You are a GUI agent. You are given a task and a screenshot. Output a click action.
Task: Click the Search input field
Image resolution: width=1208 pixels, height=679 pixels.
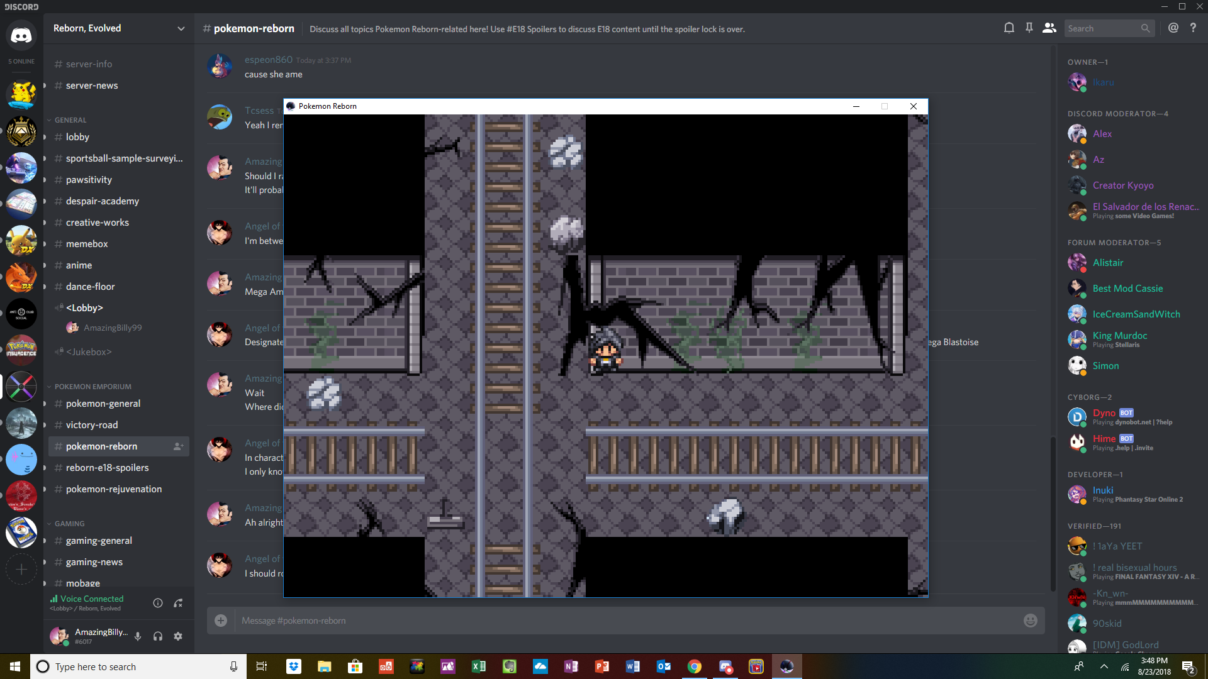(1102, 28)
